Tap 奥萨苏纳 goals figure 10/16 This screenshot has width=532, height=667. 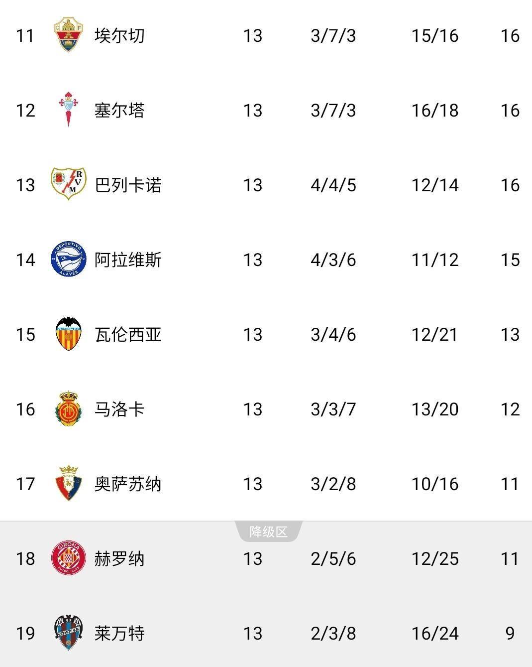(x=434, y=484)
